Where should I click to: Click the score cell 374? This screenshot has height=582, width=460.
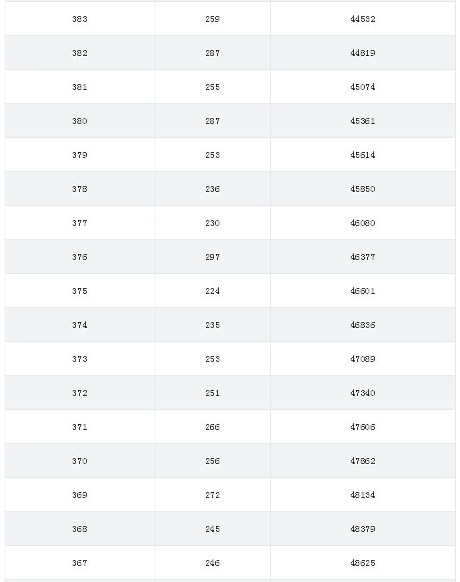point(80,325)
